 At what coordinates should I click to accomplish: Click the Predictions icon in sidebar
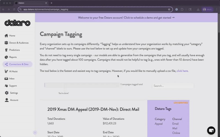click(6, 50)
